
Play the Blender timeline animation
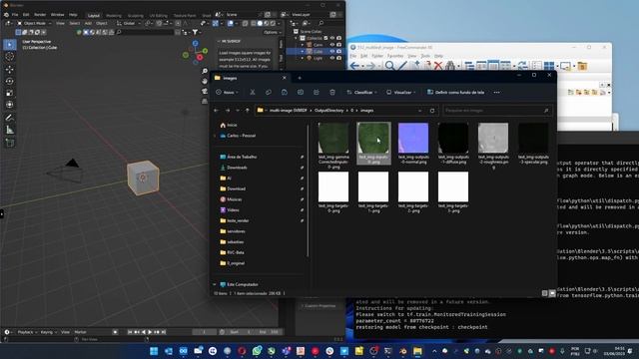pos(150,332)
